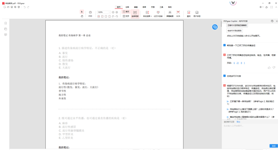This screenshot has width=278, height=150.
Task: Switch to the 表单 tab
Action: coord(144,7)
